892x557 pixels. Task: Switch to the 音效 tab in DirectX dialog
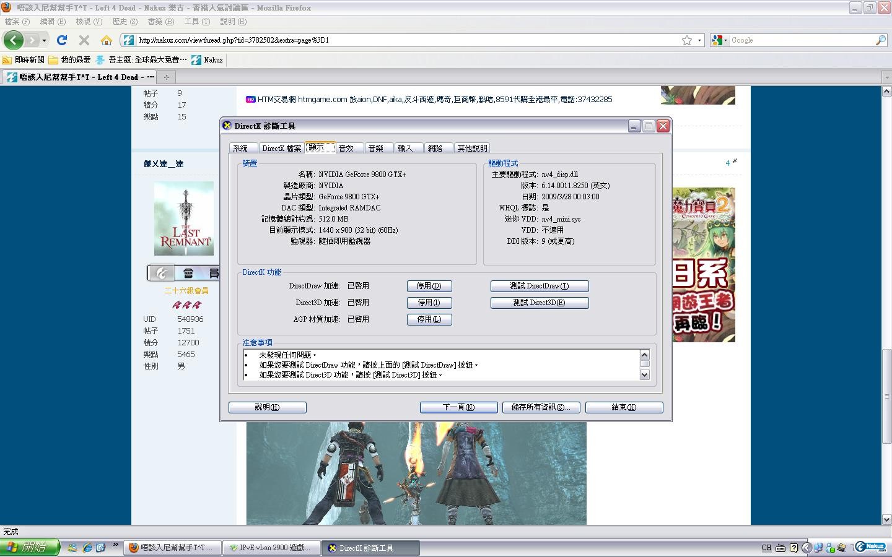346,149
